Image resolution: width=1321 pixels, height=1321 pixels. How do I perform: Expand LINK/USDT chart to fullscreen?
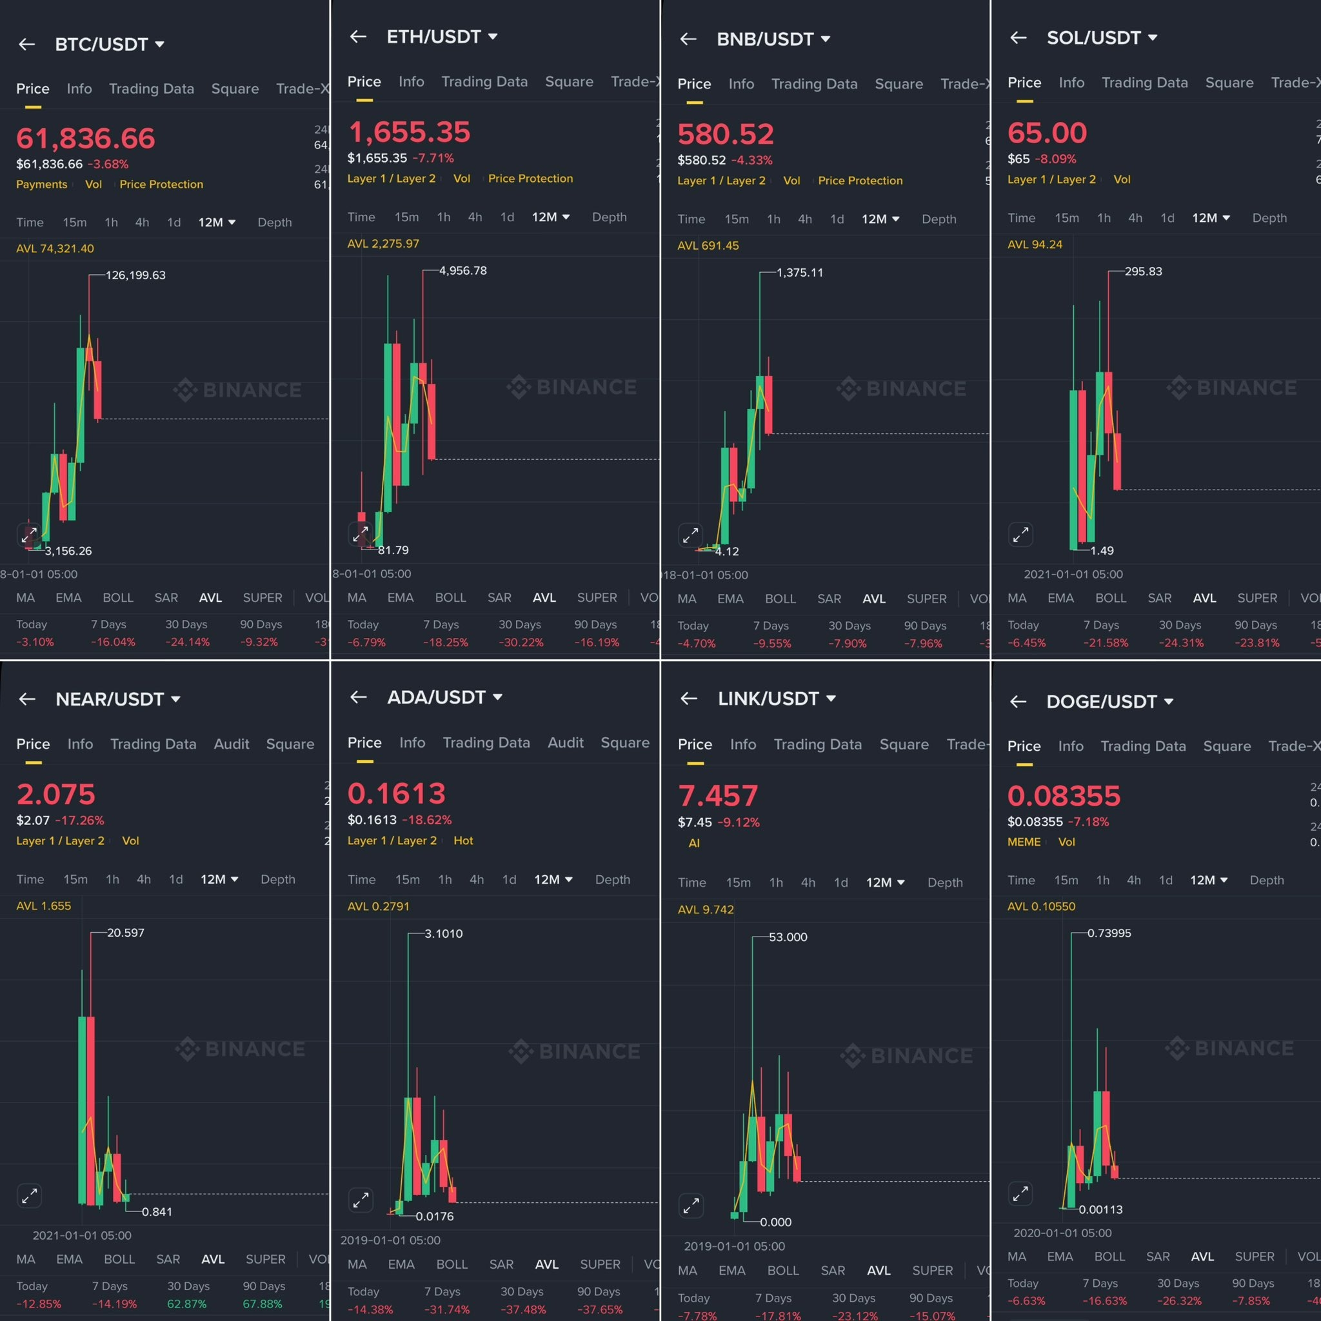click(691, 1206)
